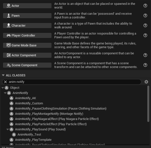Screen dimensions: 151x148
Task: Open help for Scene Component
Action: click(x=145, y=65)
